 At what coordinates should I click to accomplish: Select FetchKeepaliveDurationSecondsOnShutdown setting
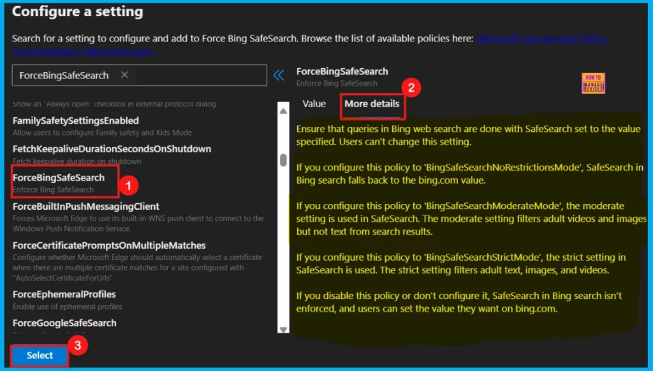pos(112,149)
